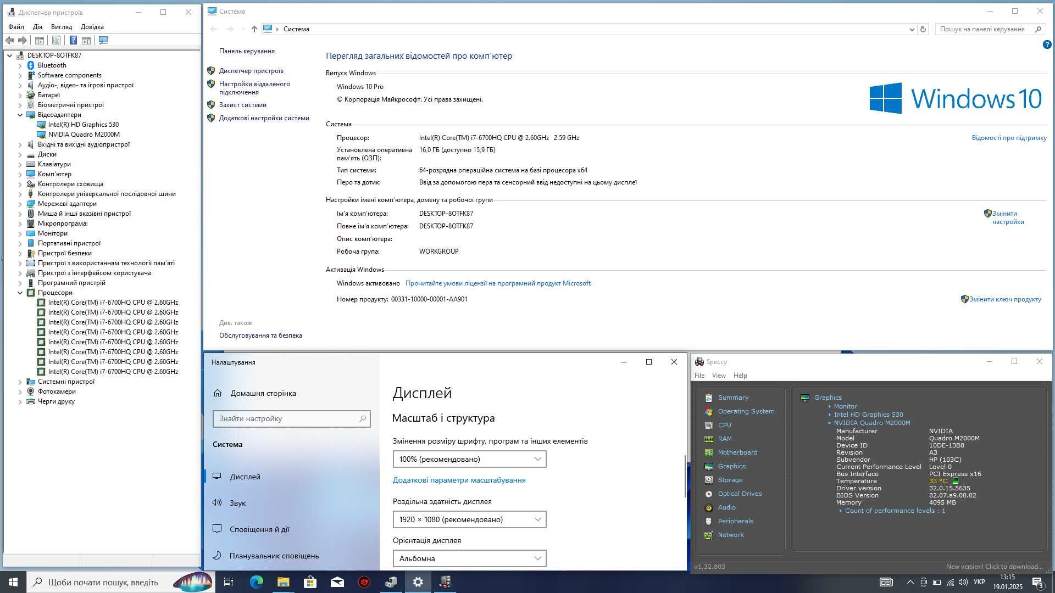This screenshot has height=593, width=1055.
Task: Click the Settings window vertical scrollbar
Action: coord(685,477)
